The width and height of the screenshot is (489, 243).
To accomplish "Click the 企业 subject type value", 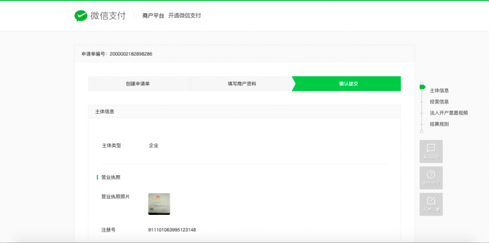I will [154, 146].
